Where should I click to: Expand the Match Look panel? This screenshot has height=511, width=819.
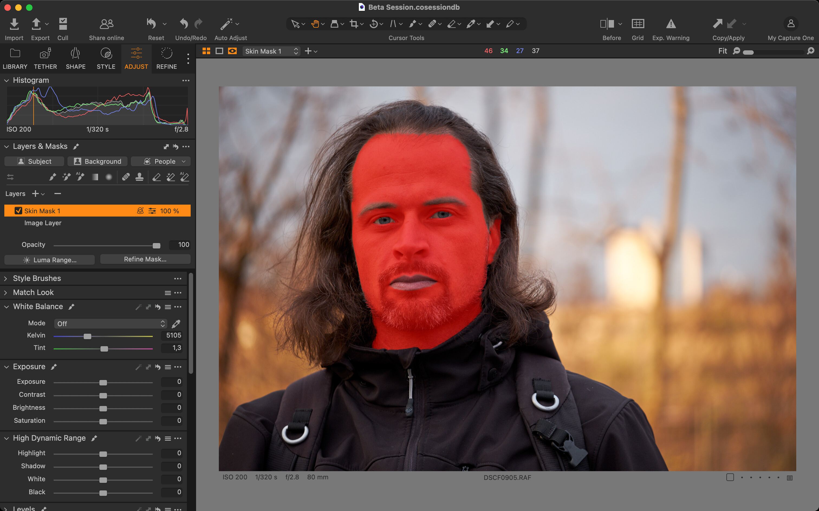click(x=6, y=293)
